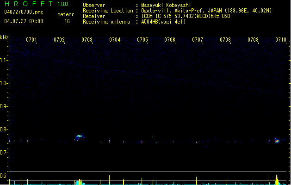Click the Observer label

(x=94, y=5)
